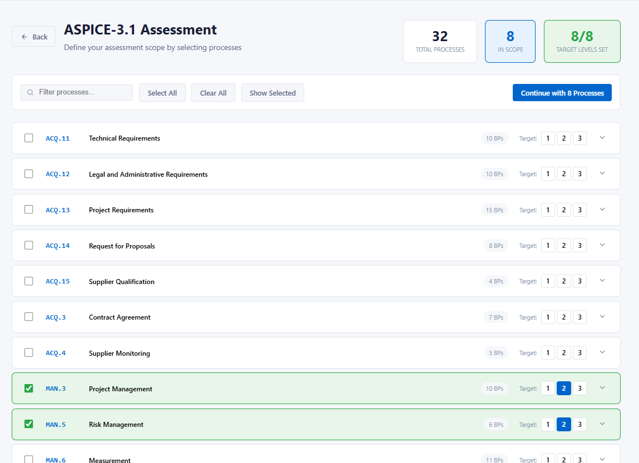This screenshot has height=463, width=639.
Task: Set ACQ.11 target level to 1
Action: pyautogui.click(x=548, y=138)
